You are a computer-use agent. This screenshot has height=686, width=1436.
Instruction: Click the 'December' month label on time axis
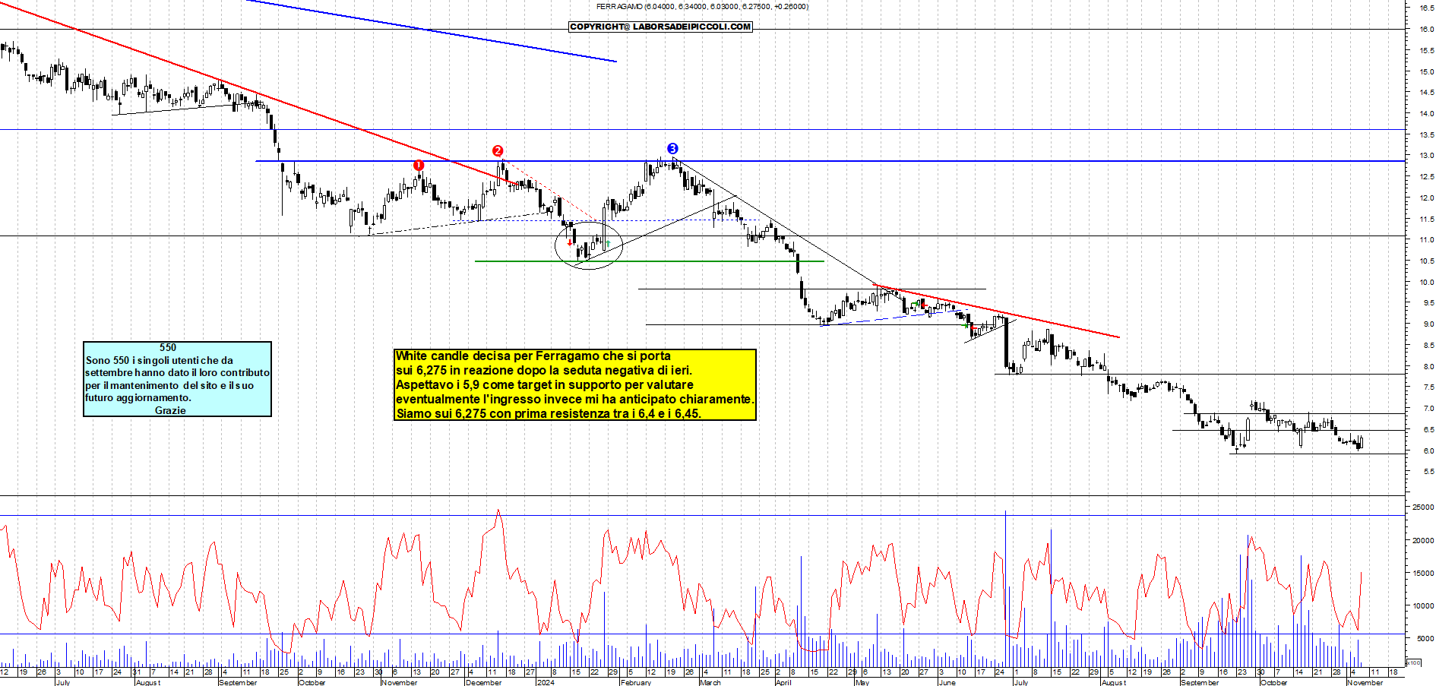point(483,682)
